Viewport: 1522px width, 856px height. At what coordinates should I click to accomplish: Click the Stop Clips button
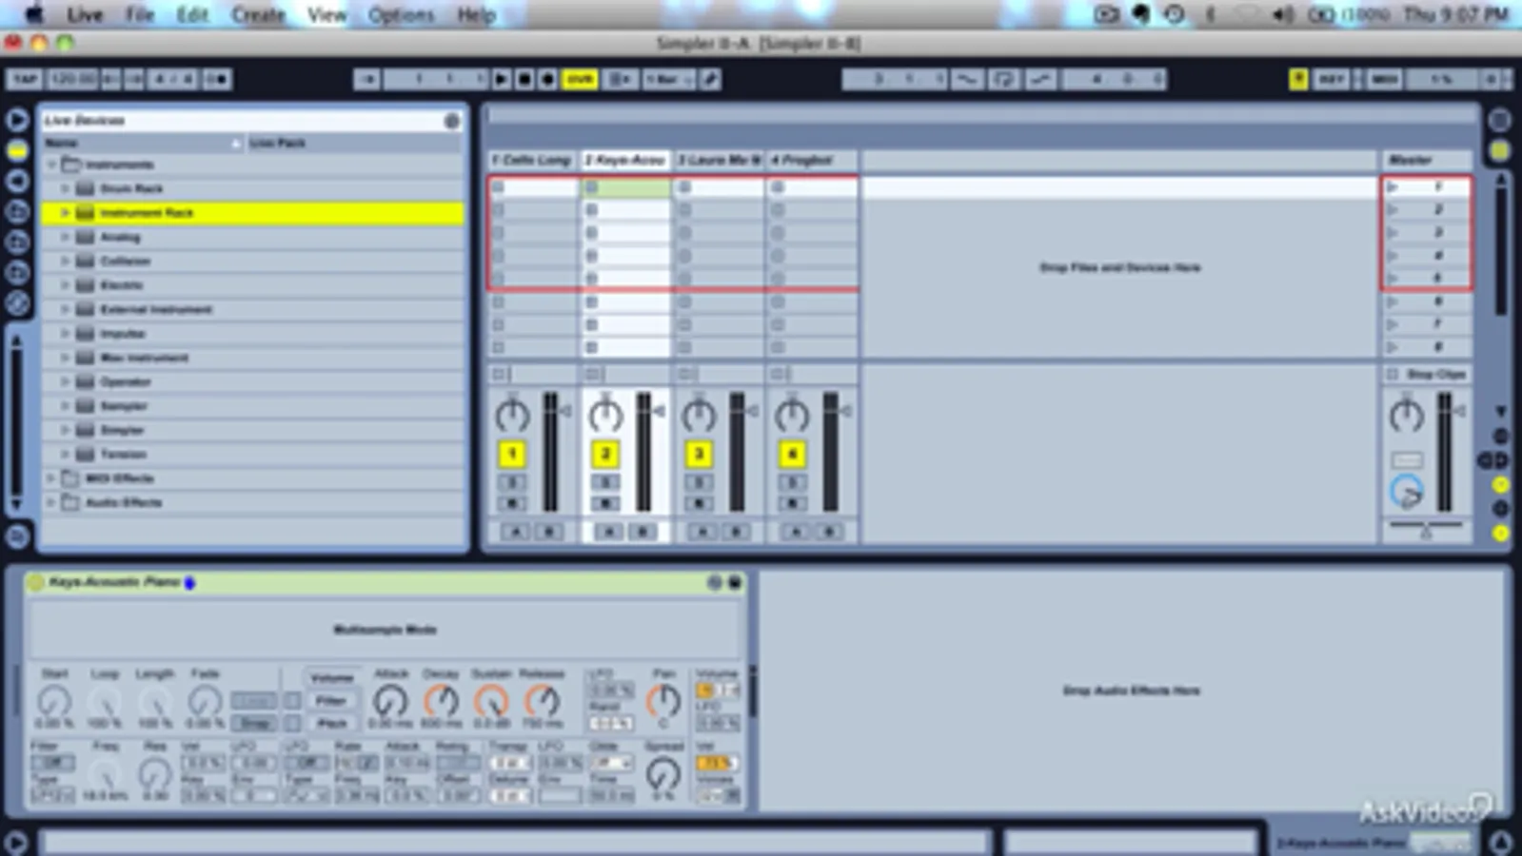click(x=1427, y=374)
